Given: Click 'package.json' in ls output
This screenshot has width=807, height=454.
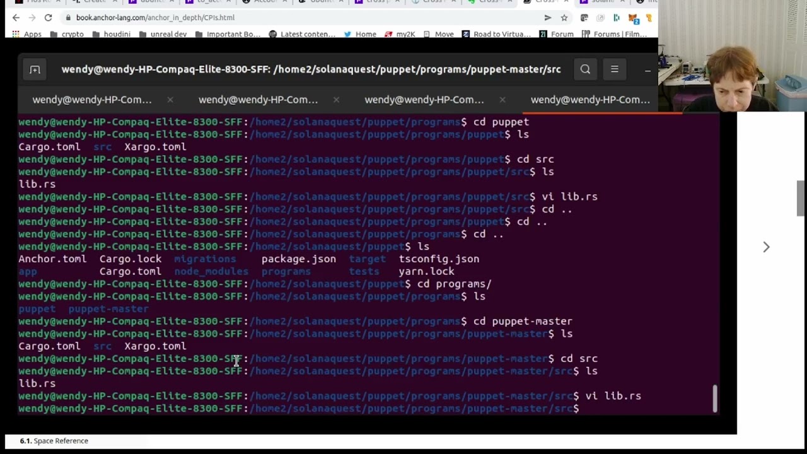Looking at the screenshot, I should 299,259.
